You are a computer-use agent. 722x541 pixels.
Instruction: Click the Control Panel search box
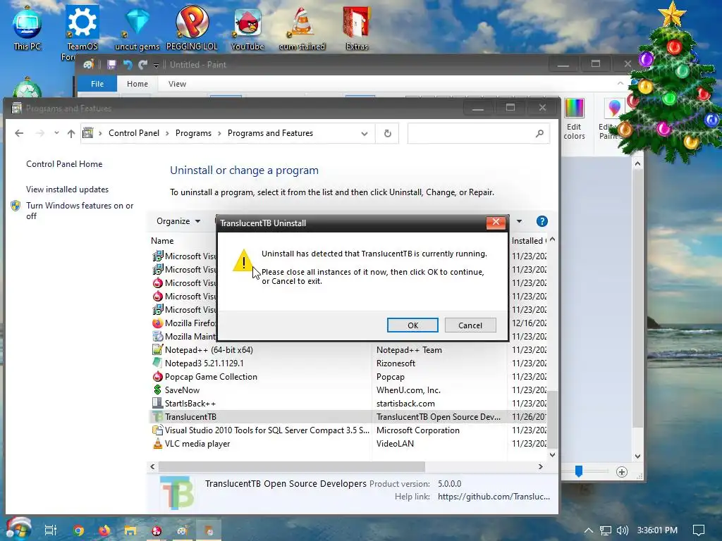pos(478,133)
